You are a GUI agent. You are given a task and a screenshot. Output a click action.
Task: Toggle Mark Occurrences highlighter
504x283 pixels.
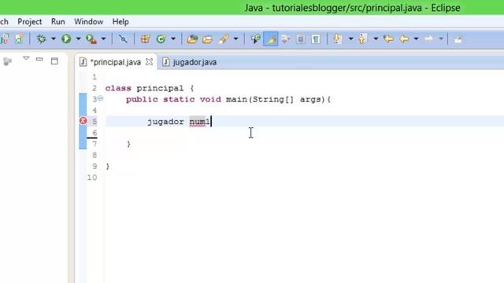pyautogui.click(x=271, y=39)
